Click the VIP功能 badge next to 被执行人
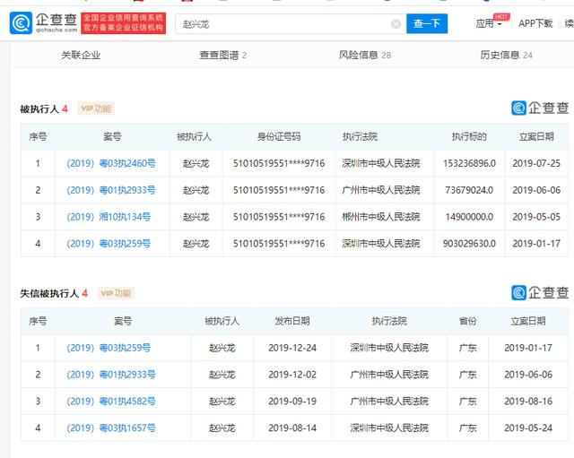Viewport: 574px width, 458px height. (95, 109)
